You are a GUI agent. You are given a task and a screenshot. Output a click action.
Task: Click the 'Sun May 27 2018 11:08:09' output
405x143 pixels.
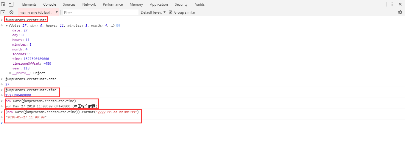[x=52, y=106]
